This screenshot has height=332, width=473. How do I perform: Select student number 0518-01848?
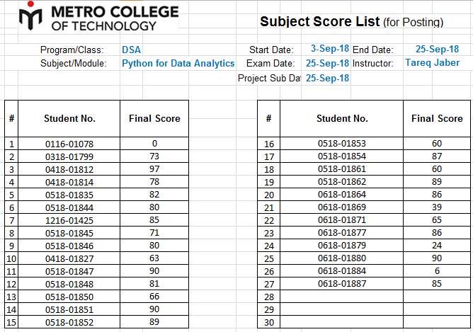pyautogui.click(x=69, y=285)
